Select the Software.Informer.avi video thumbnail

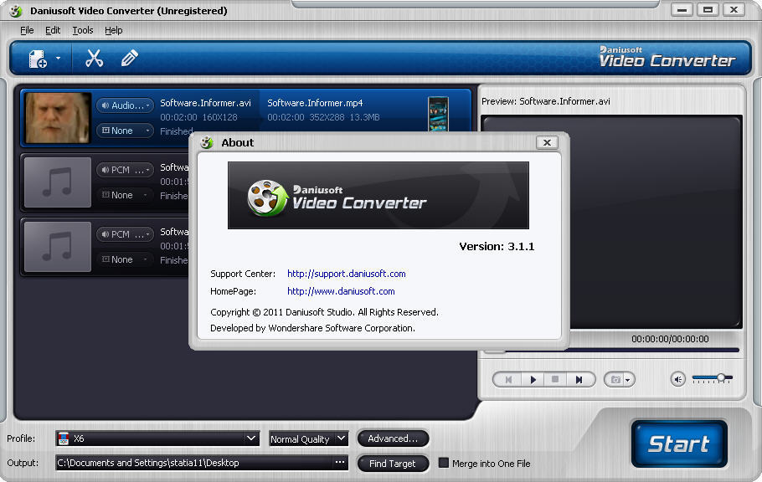click(x=58, y=118)
